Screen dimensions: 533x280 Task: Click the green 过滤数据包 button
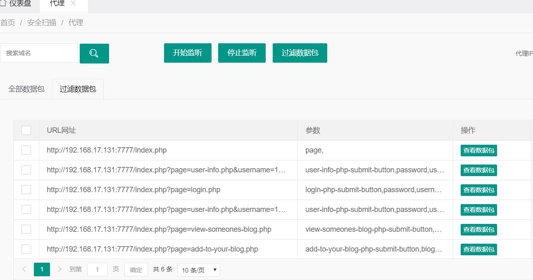pos(300,53)
